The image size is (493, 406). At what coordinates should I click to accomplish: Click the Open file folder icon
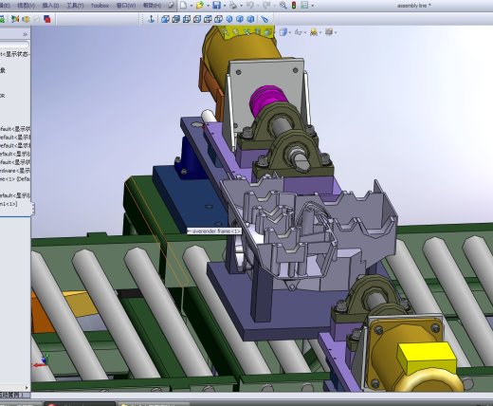200,5
